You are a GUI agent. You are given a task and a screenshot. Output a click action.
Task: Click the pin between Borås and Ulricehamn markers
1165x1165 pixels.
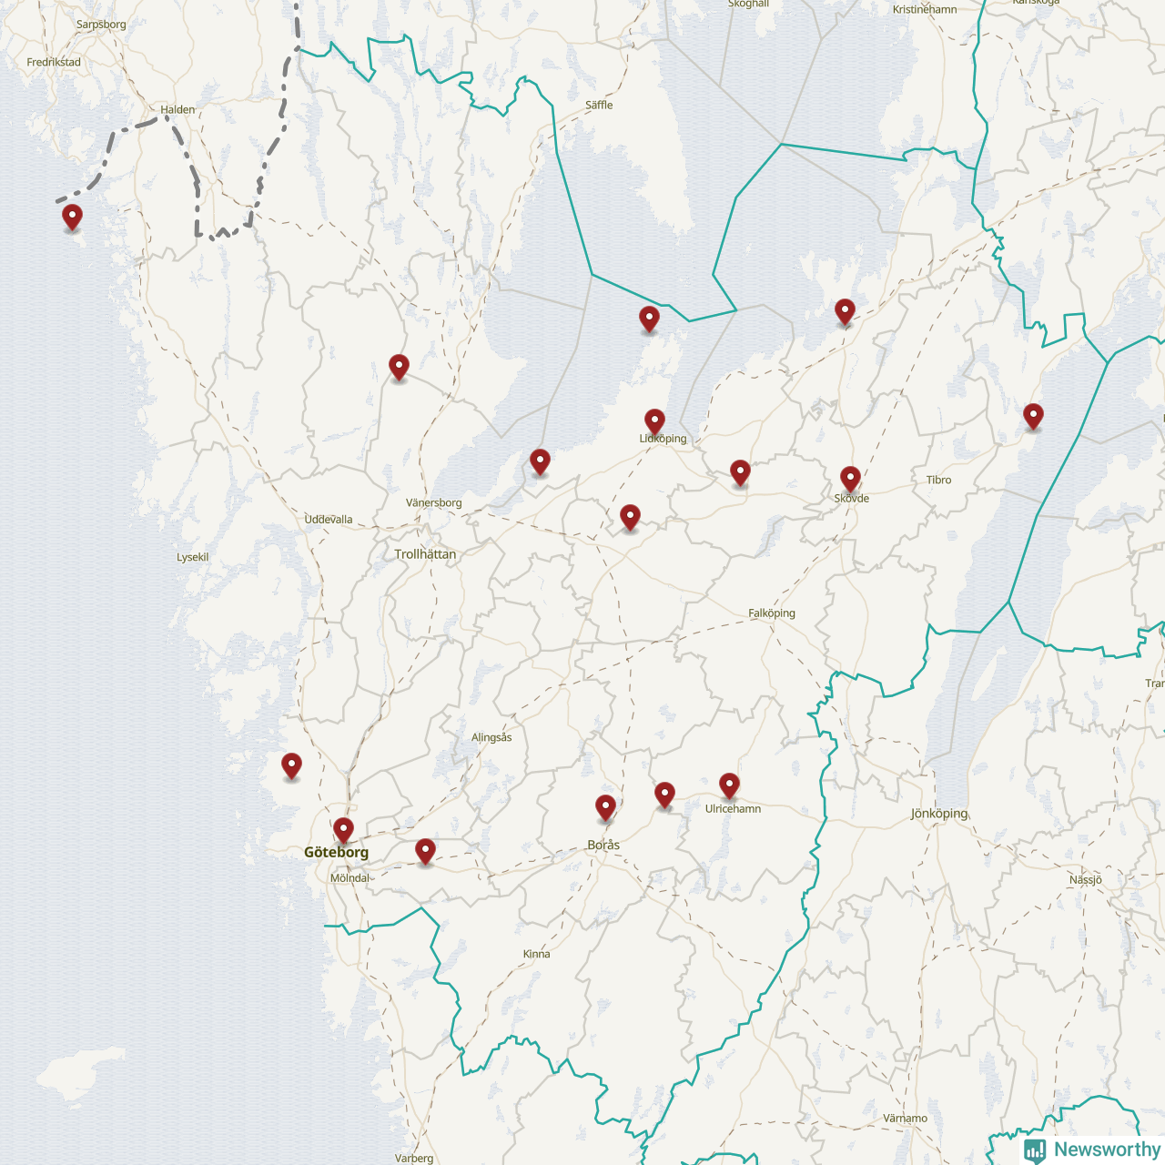click(664, 794)
